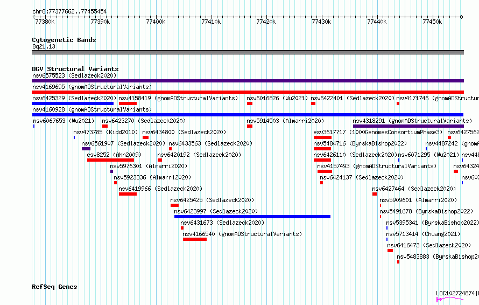Click nsv4318291 gnomADStructuralVariants label
The height and width of the screenshot is (305, 479).
pos(412,121)
